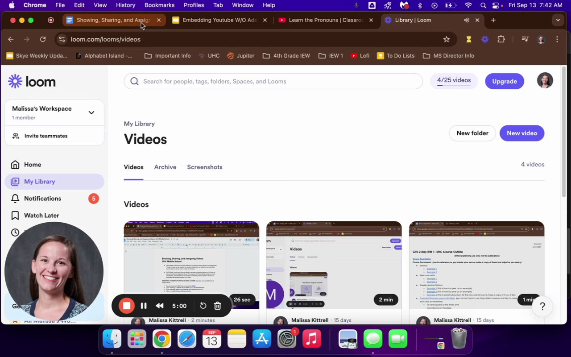
Task: Open Finder from the Dock
Action: pos(112,339)
